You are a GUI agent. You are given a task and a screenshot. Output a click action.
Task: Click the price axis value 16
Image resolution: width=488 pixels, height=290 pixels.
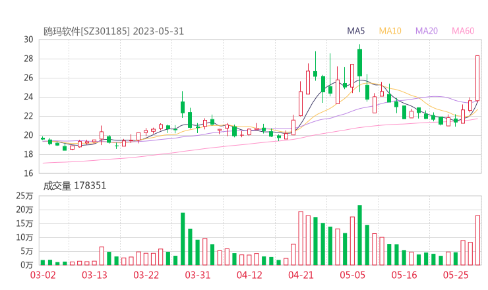tap(28, 173)
